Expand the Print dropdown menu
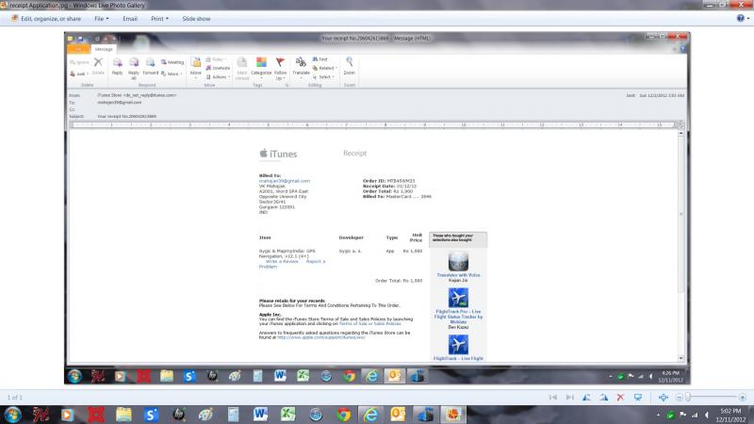754x424 pixels. tap(159, 19)
